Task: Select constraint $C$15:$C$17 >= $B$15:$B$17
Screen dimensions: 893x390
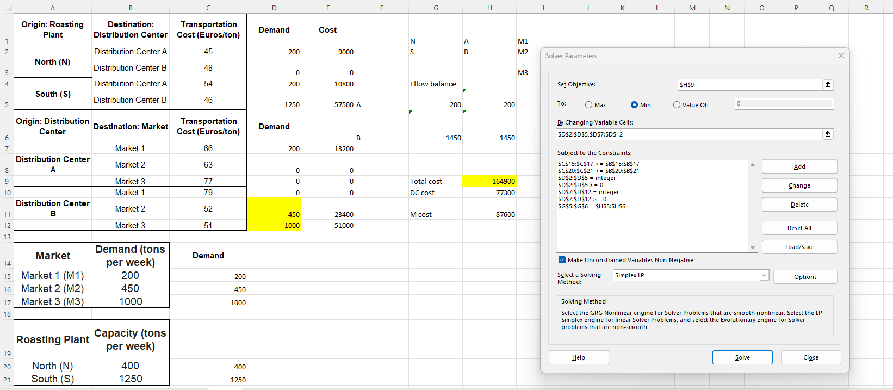Action: click(x=599, y=164)
